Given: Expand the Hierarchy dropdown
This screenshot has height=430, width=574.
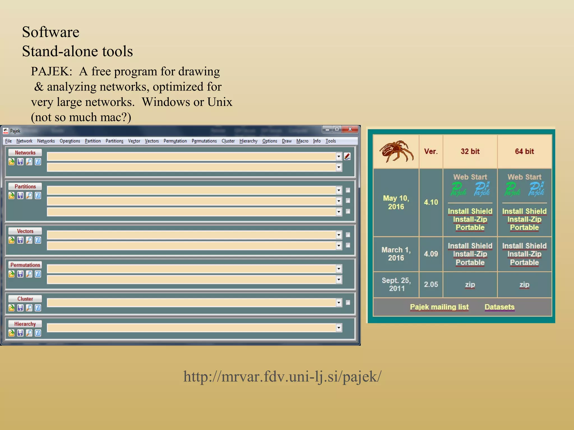Looking at the screenshot, I should [339, 328].
